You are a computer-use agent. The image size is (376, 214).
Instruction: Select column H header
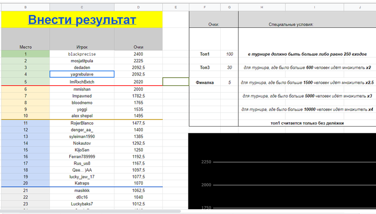click(262, 8)
